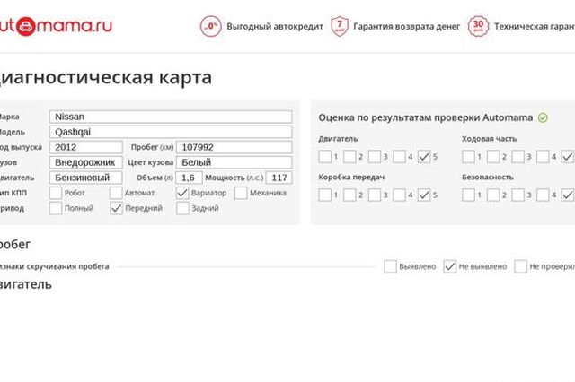This screenshot has width=575, height=382.
Task: Click the 7-day shield guarantee icon
Action: (x=340, y=26)
